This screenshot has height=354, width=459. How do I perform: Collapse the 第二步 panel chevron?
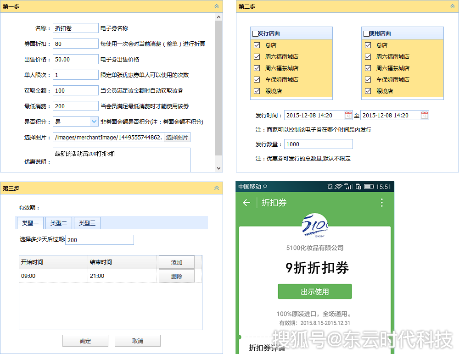[452, 6]
